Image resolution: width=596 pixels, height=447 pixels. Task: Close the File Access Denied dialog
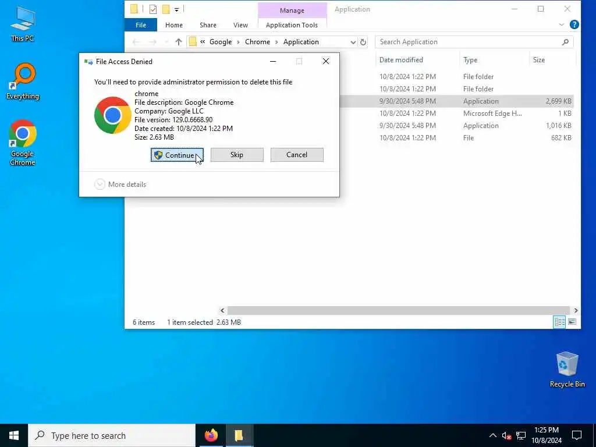click(x=326, y=61)
